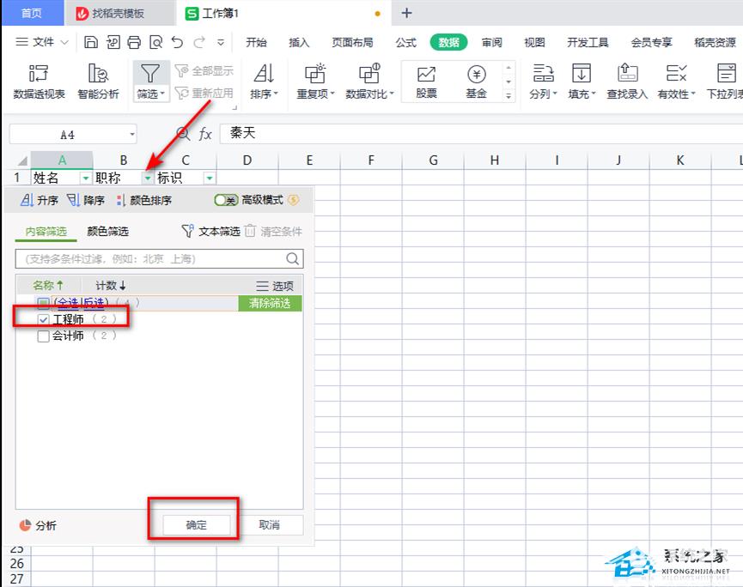Open the 职称 column filter dropdown
Screen dimensions: 743x587
pyautogui.click(x=148, y=178)
